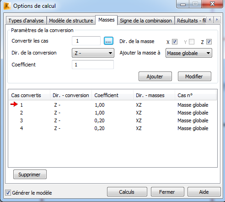Open the Dir. de la conversion dropdown
The height and width of the screenshot is (202, 225).
93,53
